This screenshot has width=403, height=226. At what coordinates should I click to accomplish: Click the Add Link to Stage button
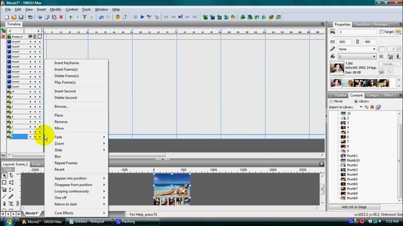354,207
